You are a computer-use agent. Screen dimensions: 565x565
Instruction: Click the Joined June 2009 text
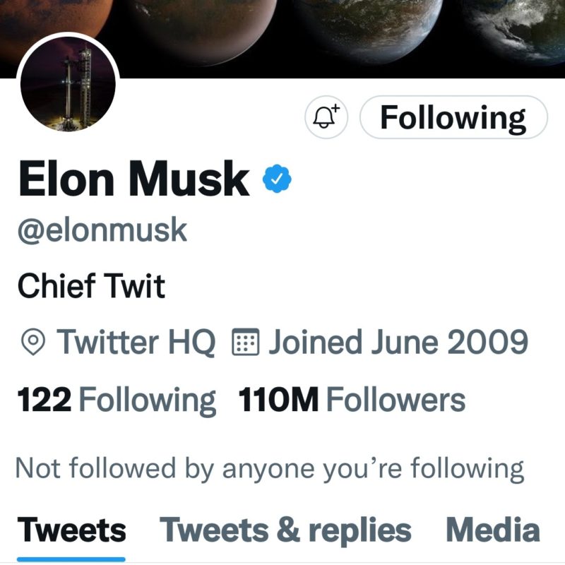(398, 343)
